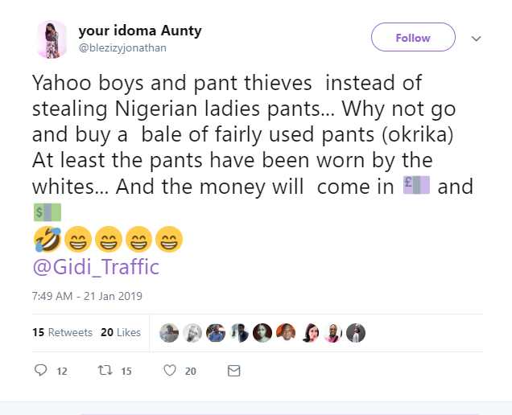Open the third liker avatar with blue shirt

tap(216, 333)
